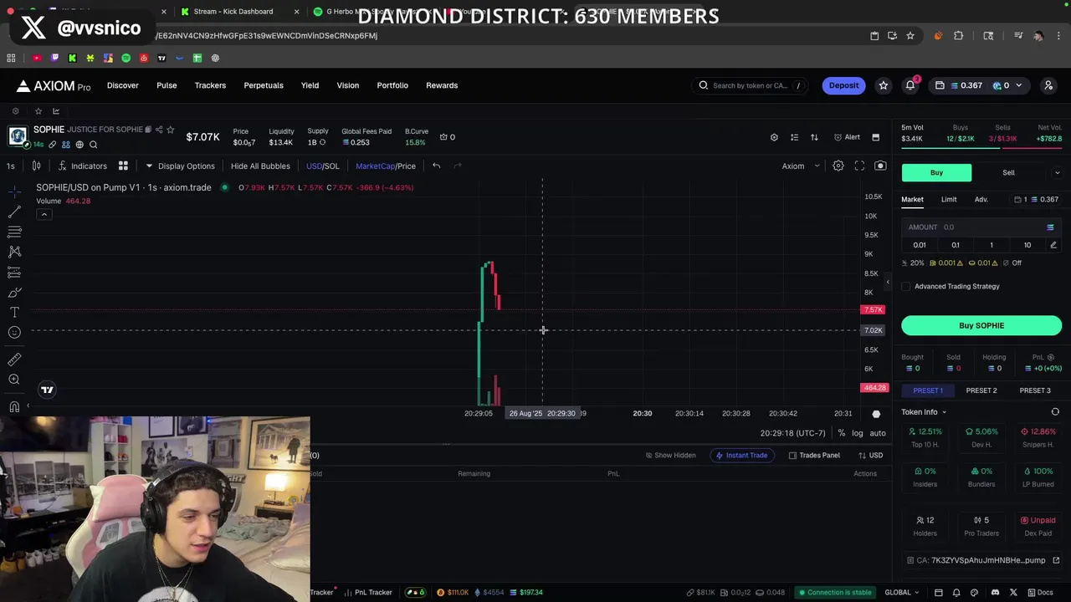Image resolution: width=1071 pixels, height=602 pixels.
Task: Select the crosshair cursor drawing tool
Action: pyautogui.click(x=14, y=191)
